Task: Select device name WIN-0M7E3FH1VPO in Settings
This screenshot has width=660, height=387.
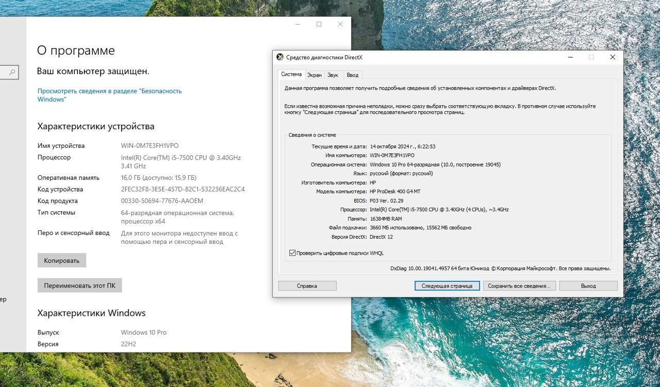Action: click(150, 146)
